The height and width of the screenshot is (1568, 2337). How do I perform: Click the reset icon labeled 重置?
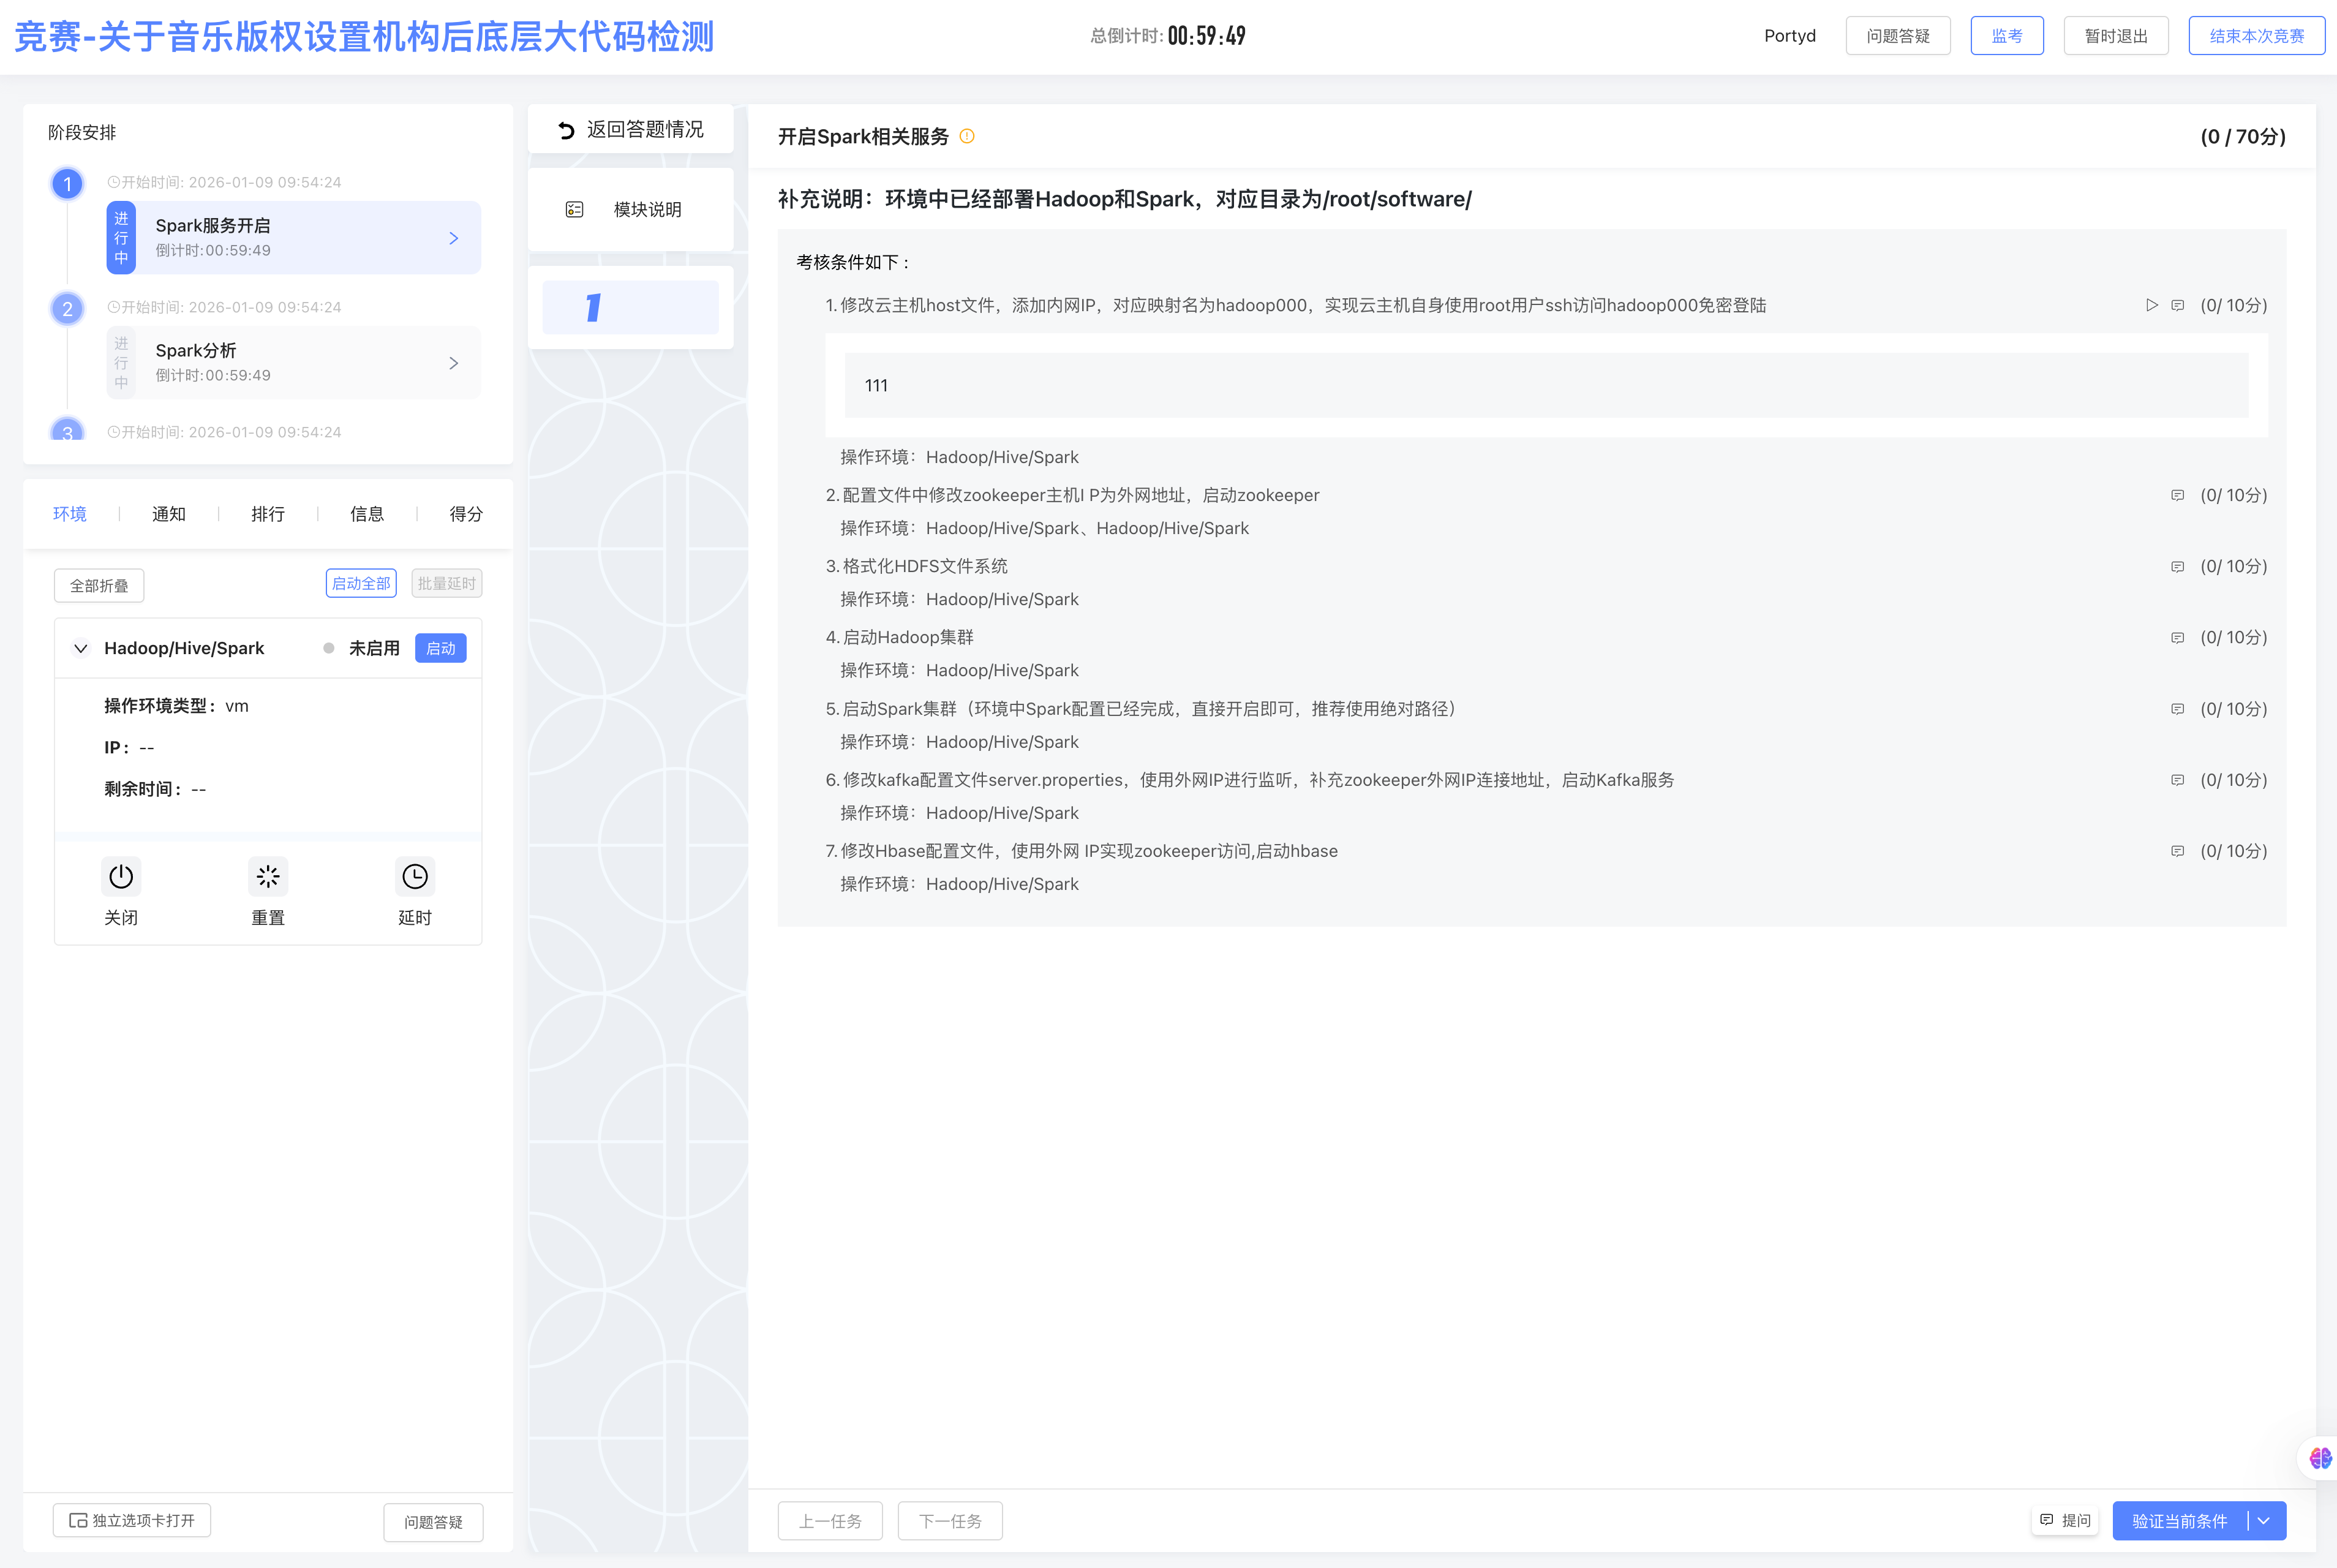[268, 877]
